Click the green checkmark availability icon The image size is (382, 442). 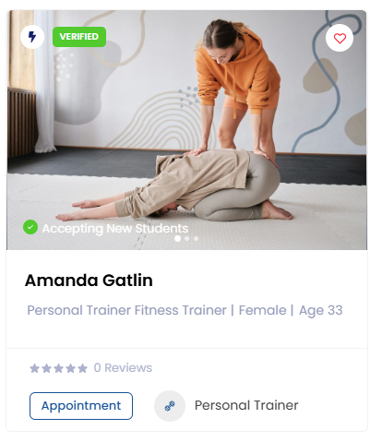point(30,227)
